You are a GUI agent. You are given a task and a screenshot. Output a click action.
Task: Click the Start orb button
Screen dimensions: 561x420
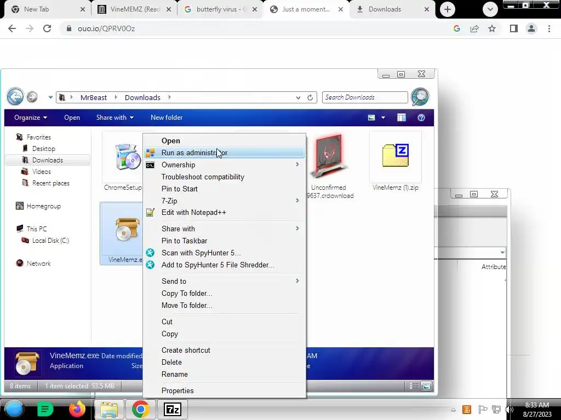14,409
